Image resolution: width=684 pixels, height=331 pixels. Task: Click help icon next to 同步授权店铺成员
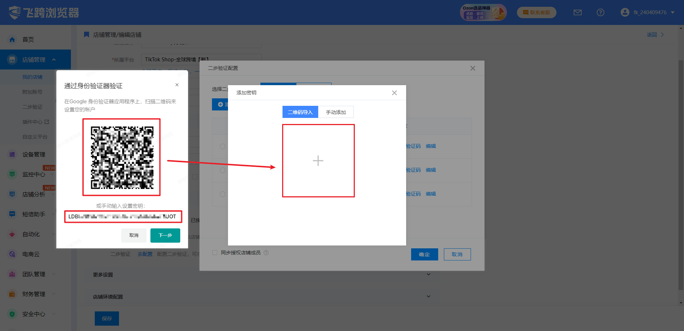tap(266, 253)
